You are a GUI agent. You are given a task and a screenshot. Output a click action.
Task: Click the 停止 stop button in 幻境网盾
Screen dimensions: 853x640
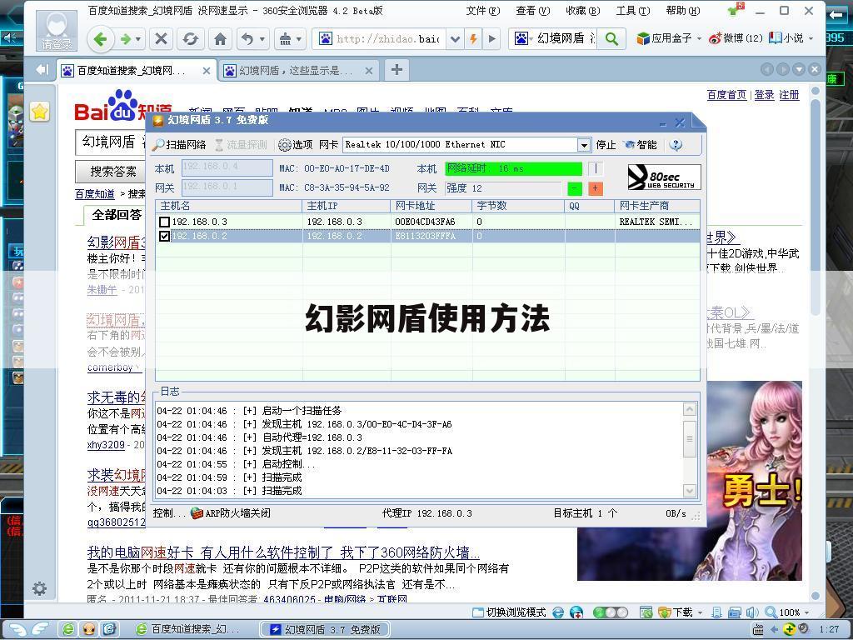606,145
